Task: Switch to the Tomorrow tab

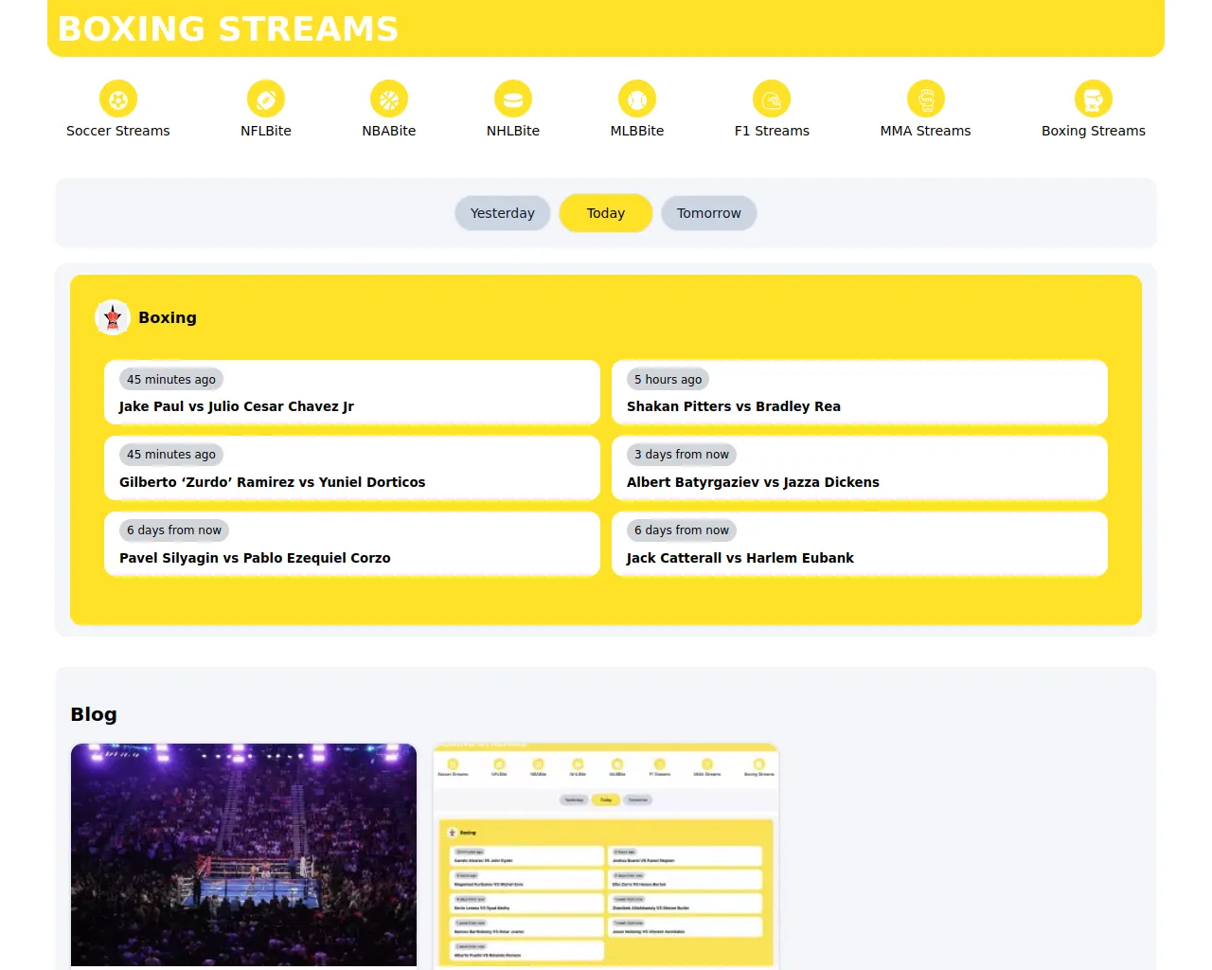Action: pyautogui.click(x=709, y=213)
